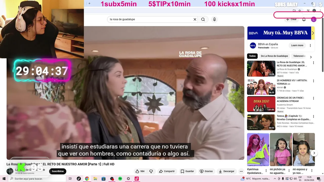This screenshot has height=182, width=324.
Task: Select the Todos filter chip
Action: pyautogui.click(x=252, y=56)
